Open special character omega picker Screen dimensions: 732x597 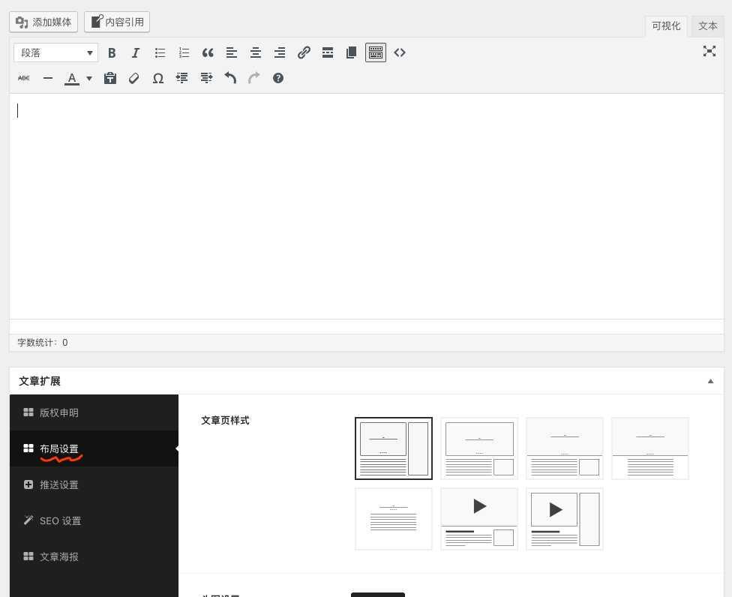click(158, 78)
